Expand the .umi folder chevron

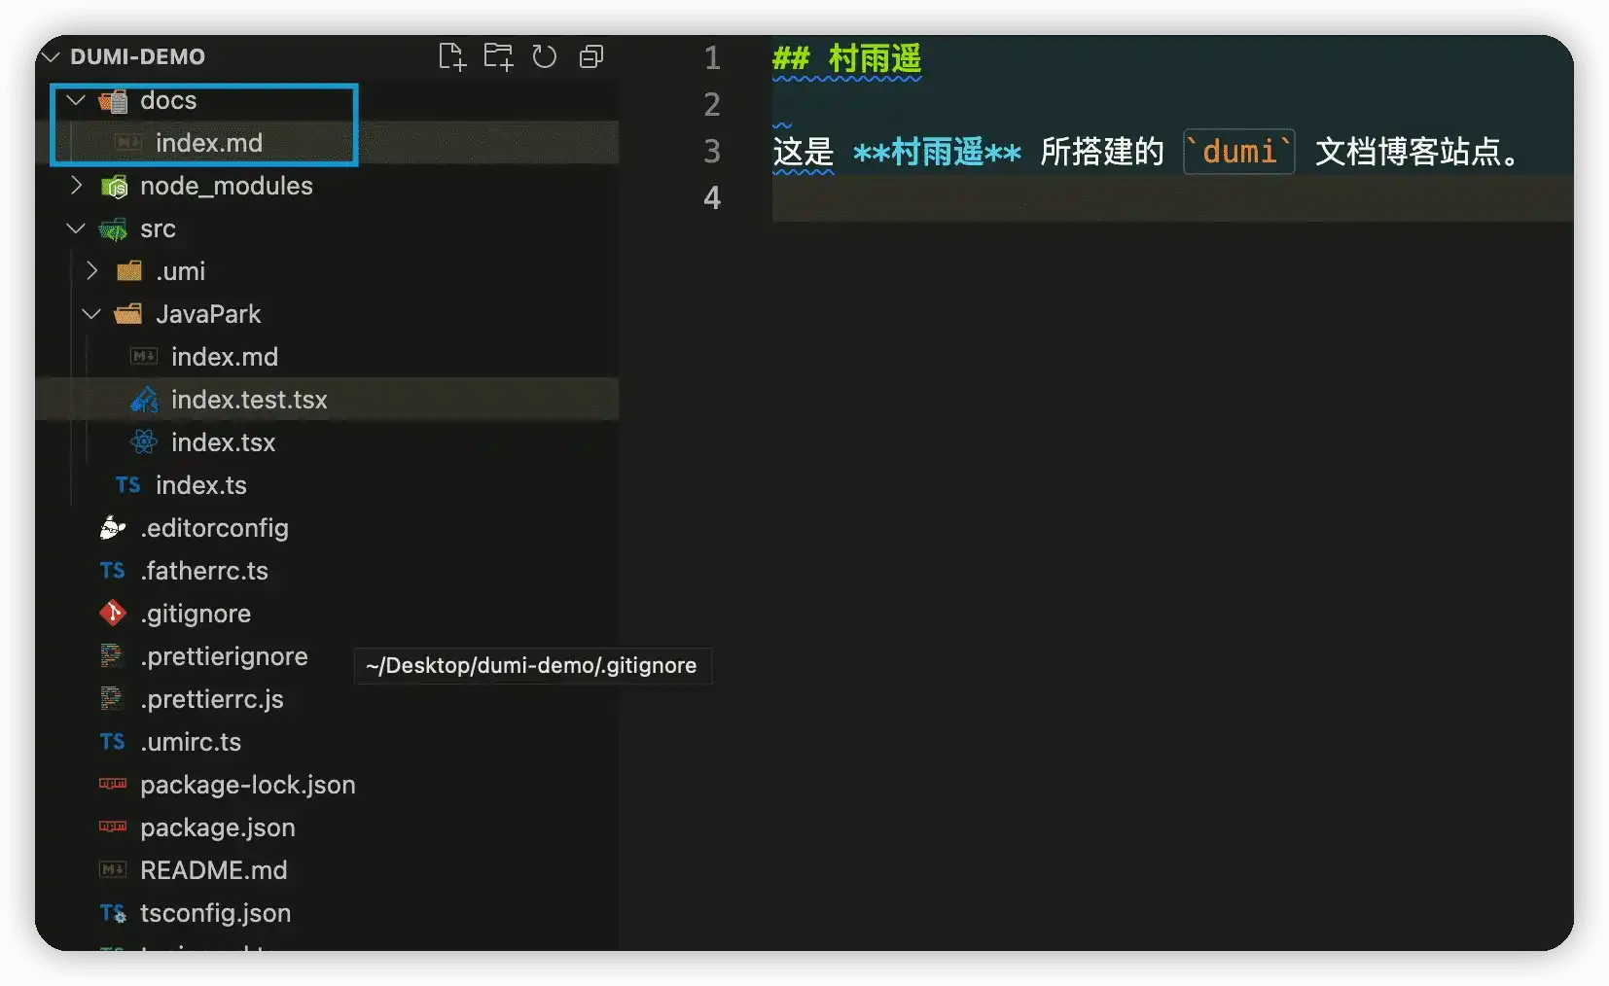tap(92, 271)
